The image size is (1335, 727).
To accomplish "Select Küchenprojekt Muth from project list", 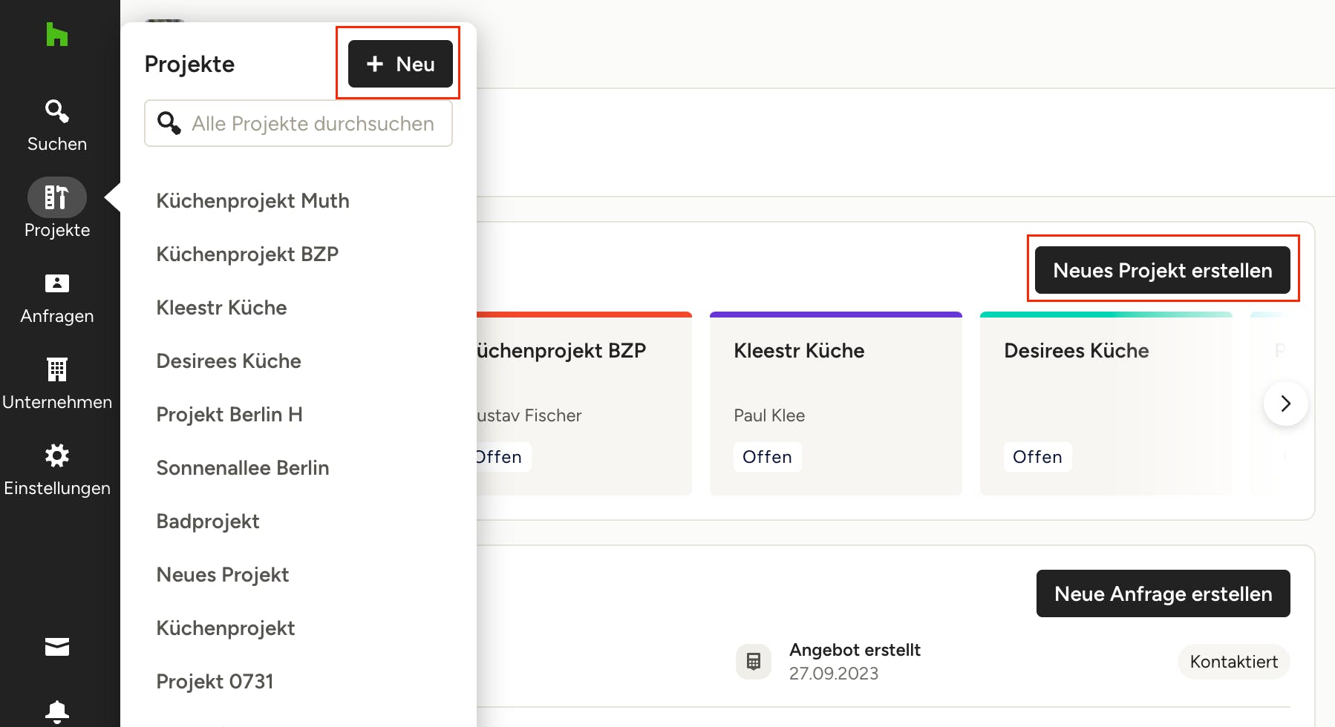I will point(252,201).
